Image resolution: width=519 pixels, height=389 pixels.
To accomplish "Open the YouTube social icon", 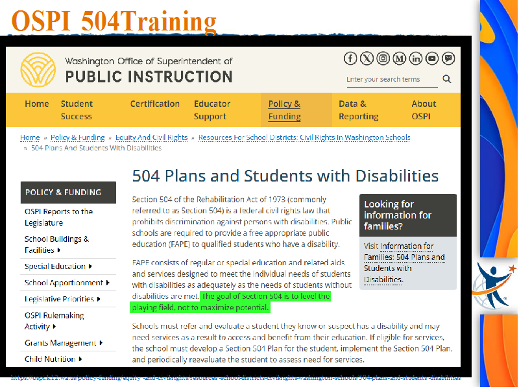I will (x=432, y=58).
